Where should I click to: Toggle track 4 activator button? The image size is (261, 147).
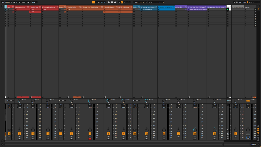[x=33, y=134]
